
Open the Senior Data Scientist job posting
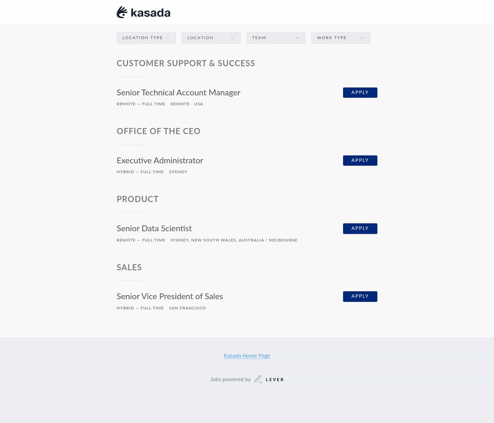pos(154,228)
